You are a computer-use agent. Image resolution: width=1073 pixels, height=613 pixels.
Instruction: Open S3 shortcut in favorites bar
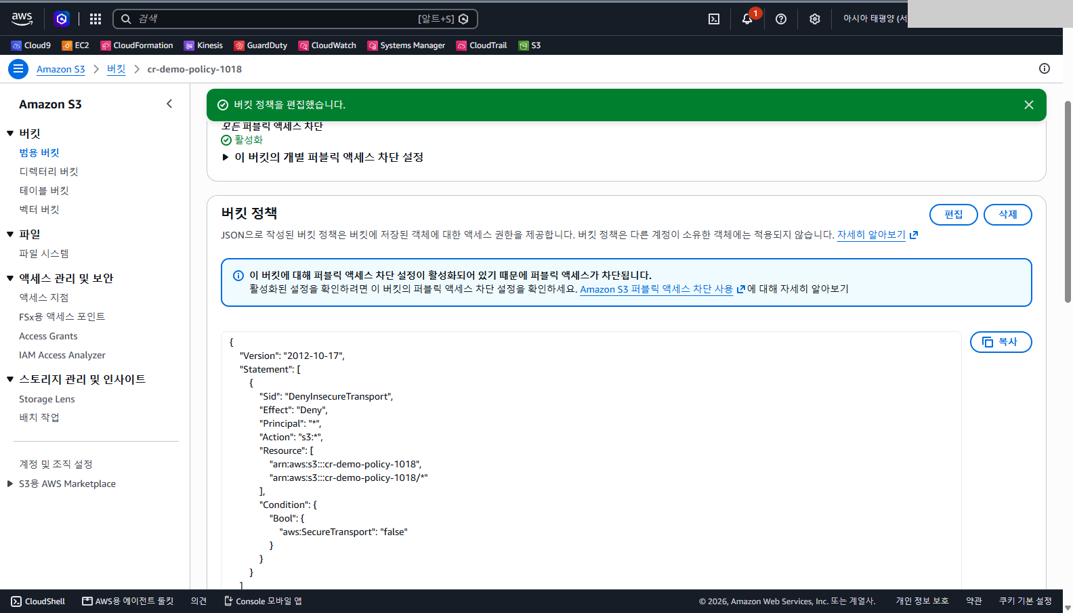pyautogui.click(x=530, y=45)
